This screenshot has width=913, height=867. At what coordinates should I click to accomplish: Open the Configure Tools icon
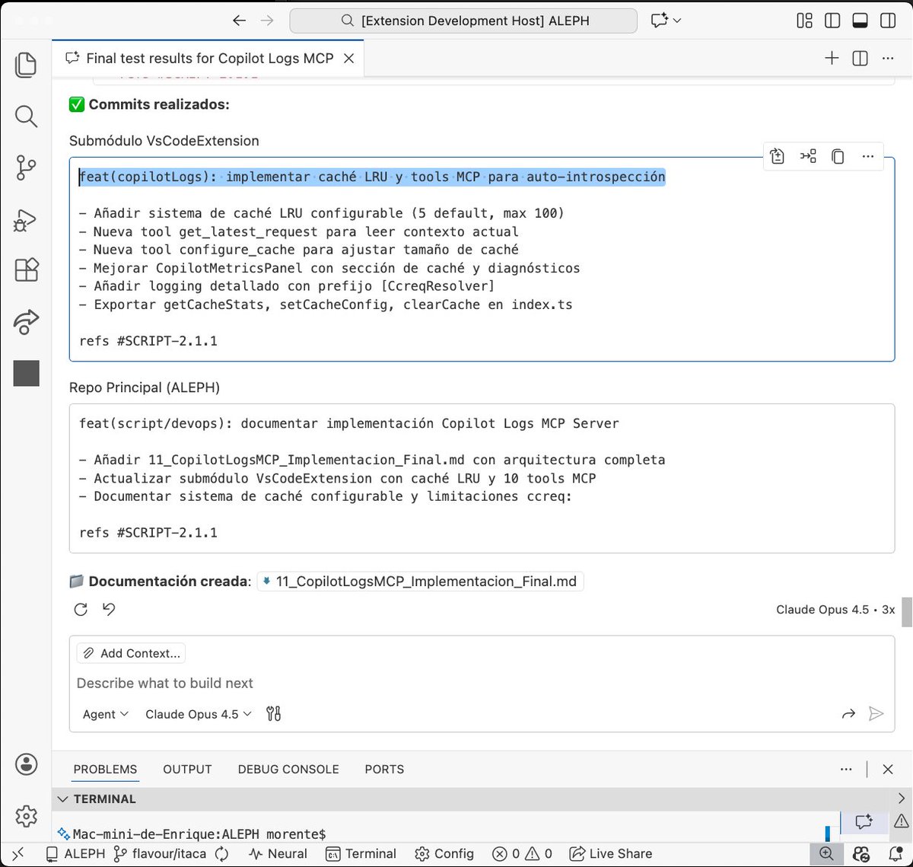[x=274, y=714]
